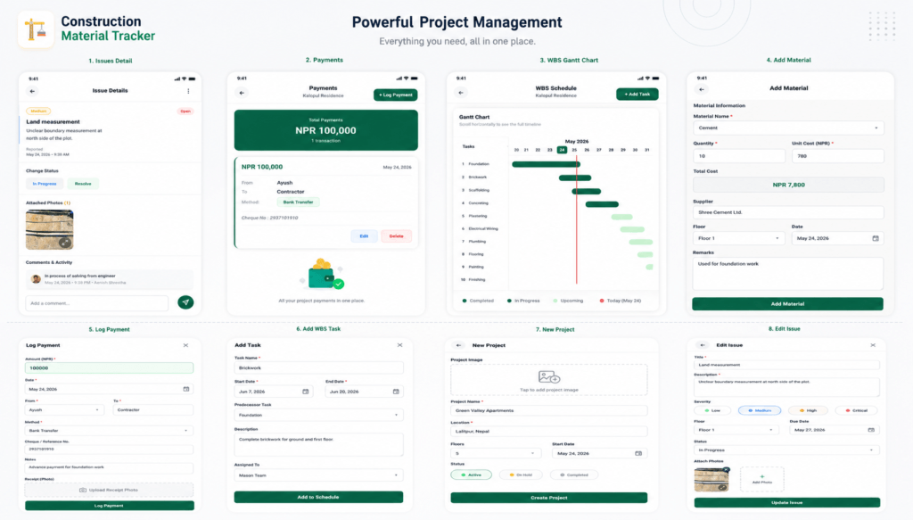This screenshot has width=913, height=520.
Task: Go back from the Add Material screen
Action: (702, 89)
